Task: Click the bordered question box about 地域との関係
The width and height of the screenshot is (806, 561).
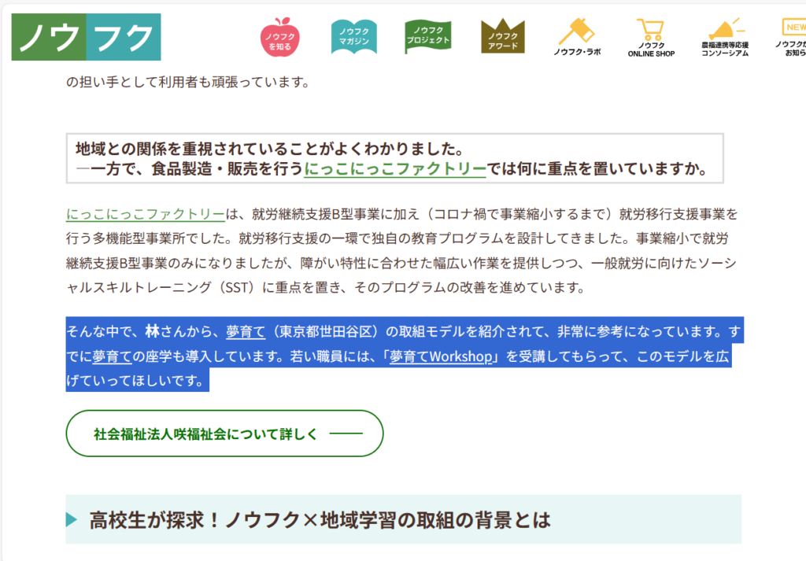Action: (394, 158)
